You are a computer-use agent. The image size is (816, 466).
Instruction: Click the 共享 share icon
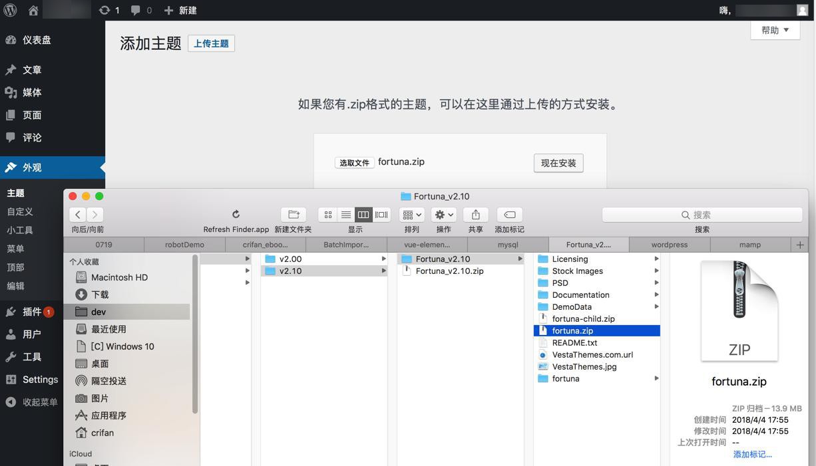[475, 215]
